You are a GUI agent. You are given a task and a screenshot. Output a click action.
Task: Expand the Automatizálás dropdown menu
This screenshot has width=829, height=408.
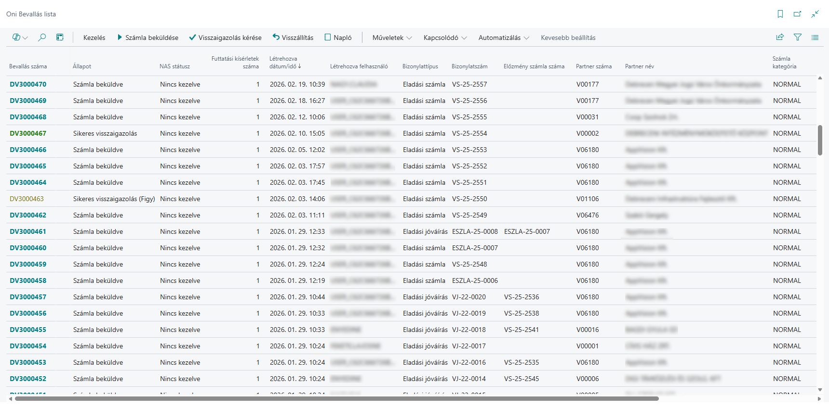504,38
